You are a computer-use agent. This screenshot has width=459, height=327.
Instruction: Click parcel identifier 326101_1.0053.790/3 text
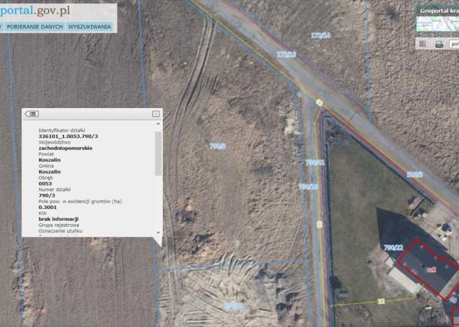(x=68, y=137)
